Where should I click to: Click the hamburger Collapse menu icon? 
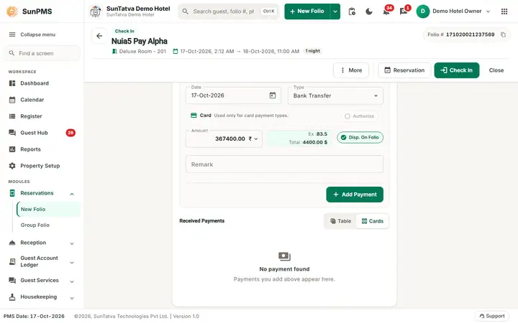click(x=12, y=34)
